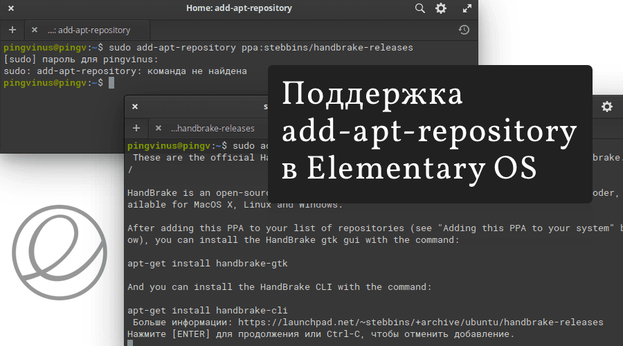
Task: Select the '...: add-apt-repository' tab
Action: [x=87, y=30]
